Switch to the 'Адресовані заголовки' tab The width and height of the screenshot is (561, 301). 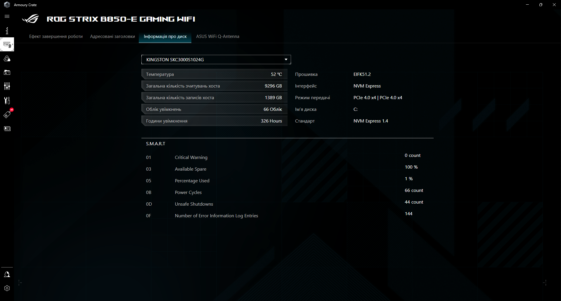[x=112, y=36]
